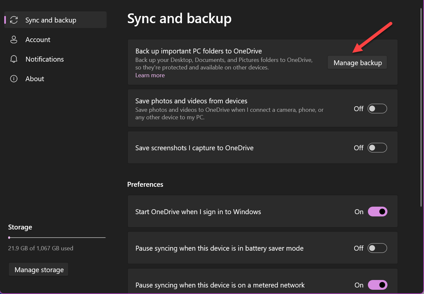Click the Save photos and videos description text
This screenshot has width=424, height=294.
click(229, 113)
